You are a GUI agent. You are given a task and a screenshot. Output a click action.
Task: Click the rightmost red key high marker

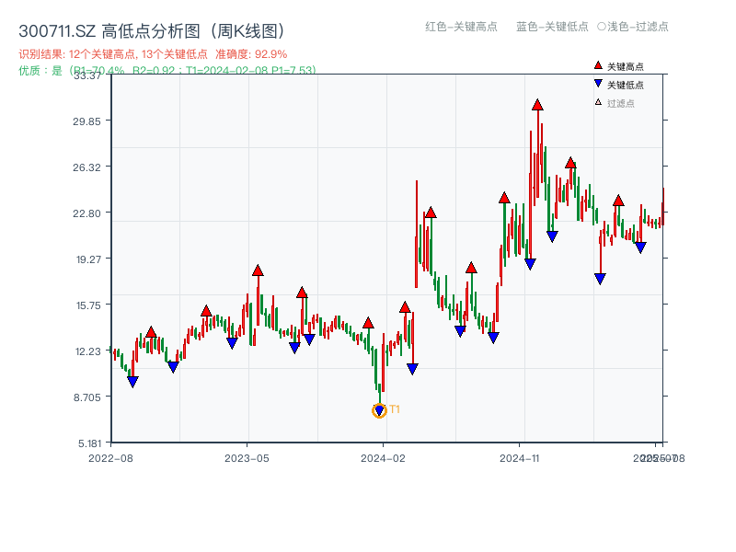[x=618, y=201]
